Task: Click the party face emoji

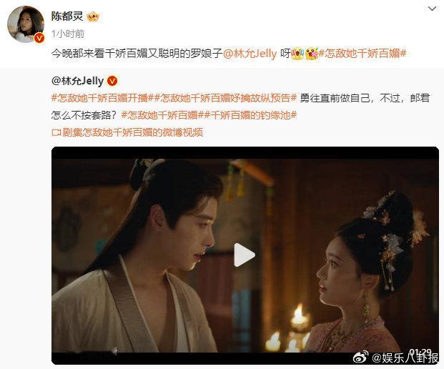Action: (x=312, y=53)
